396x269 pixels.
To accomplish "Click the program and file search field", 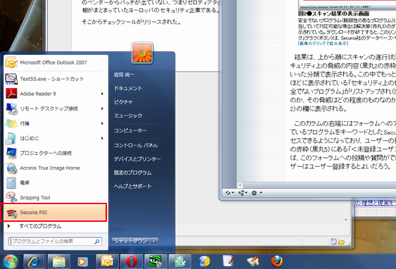I will coord(55,242).
